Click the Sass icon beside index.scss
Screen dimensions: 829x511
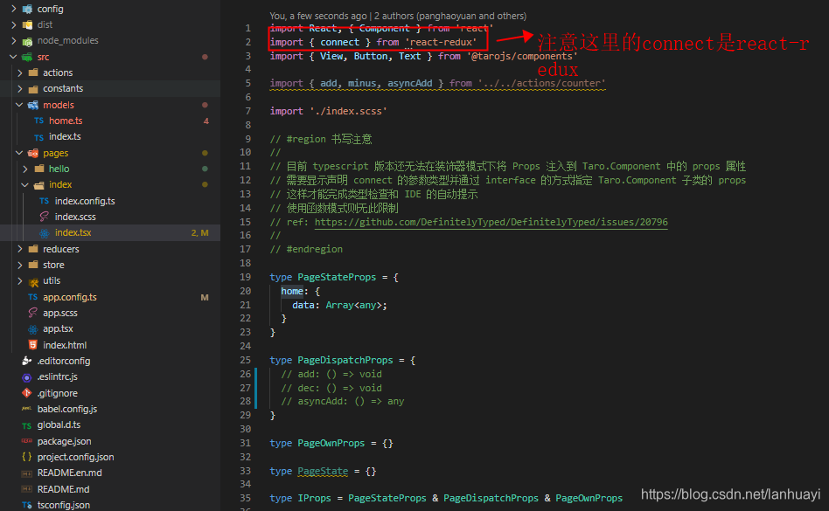point(45,217)
